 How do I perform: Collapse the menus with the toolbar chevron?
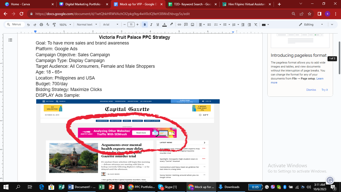pyautogui.click(x=332, y=24)
